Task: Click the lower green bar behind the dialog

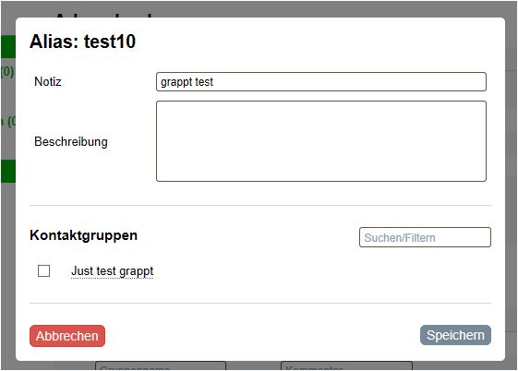Action: 8,171
